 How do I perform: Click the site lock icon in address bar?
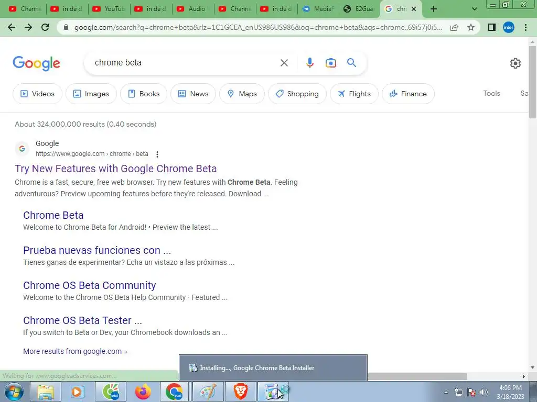[66, 27]
